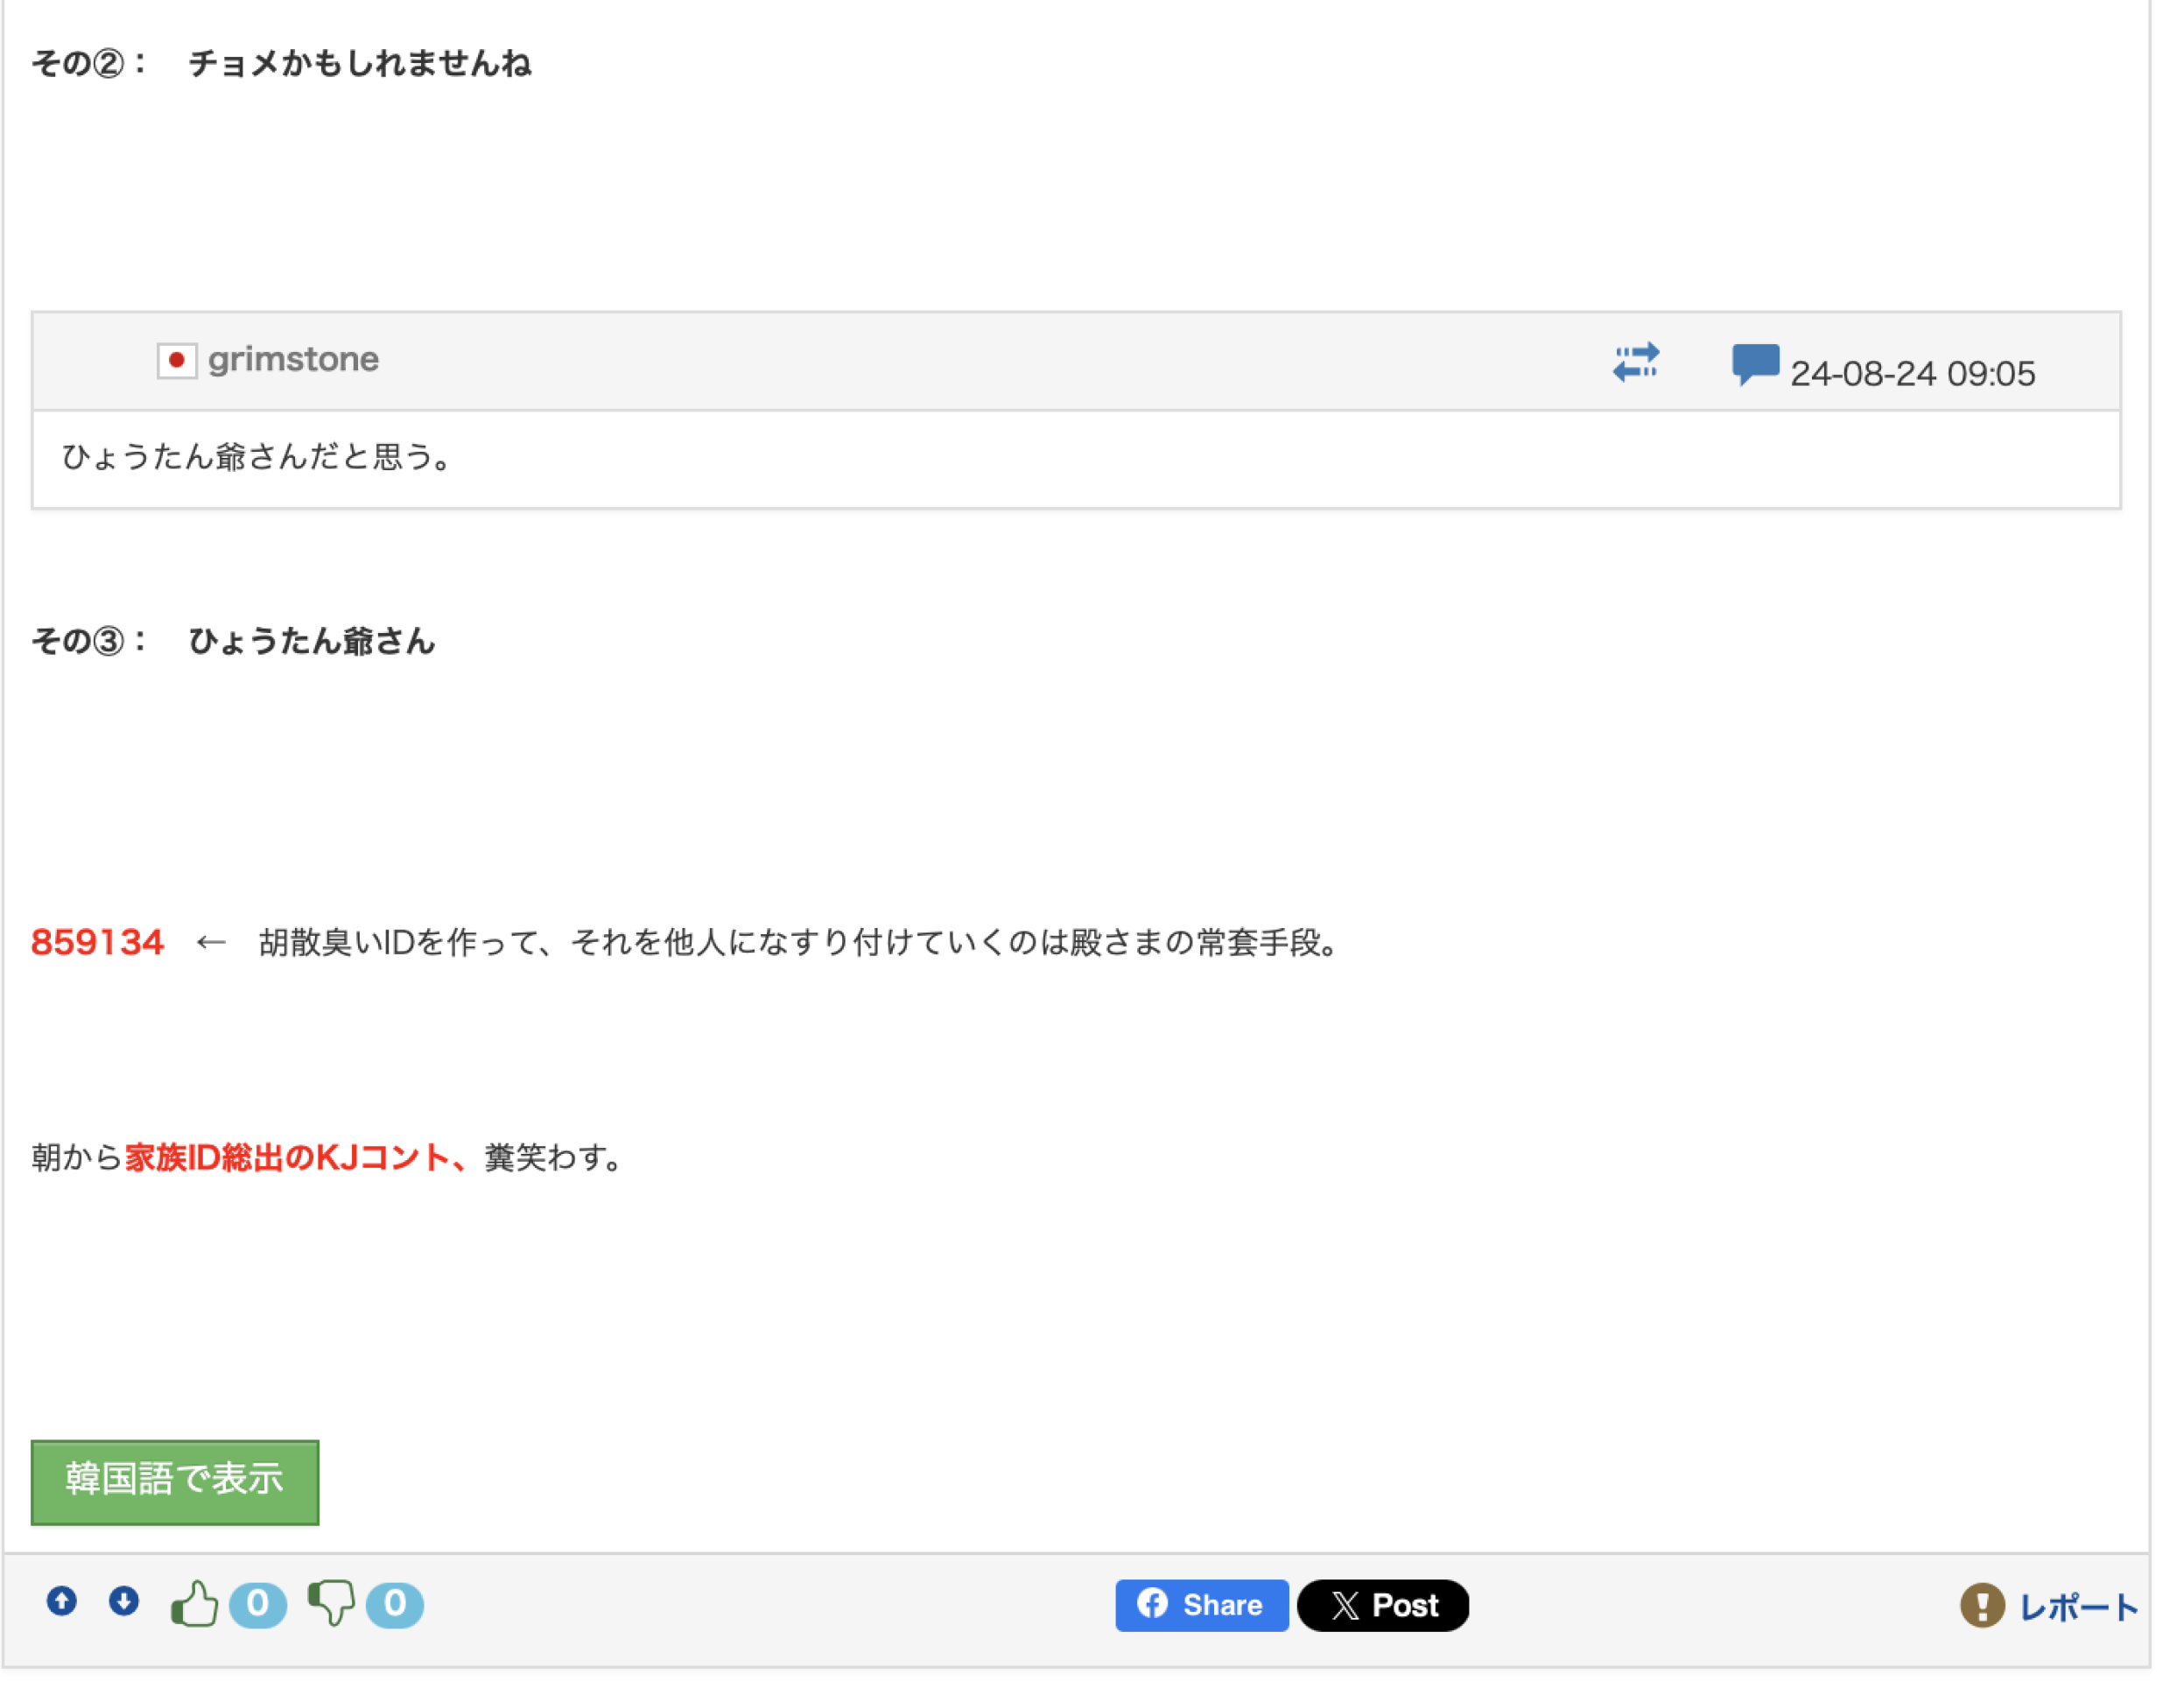Open the grimstone user profile name
The image size is (2170, 1681).
(x=294, y=360)
